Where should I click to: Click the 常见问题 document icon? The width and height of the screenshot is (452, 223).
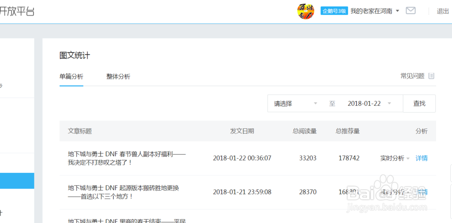tap(431, 76)
